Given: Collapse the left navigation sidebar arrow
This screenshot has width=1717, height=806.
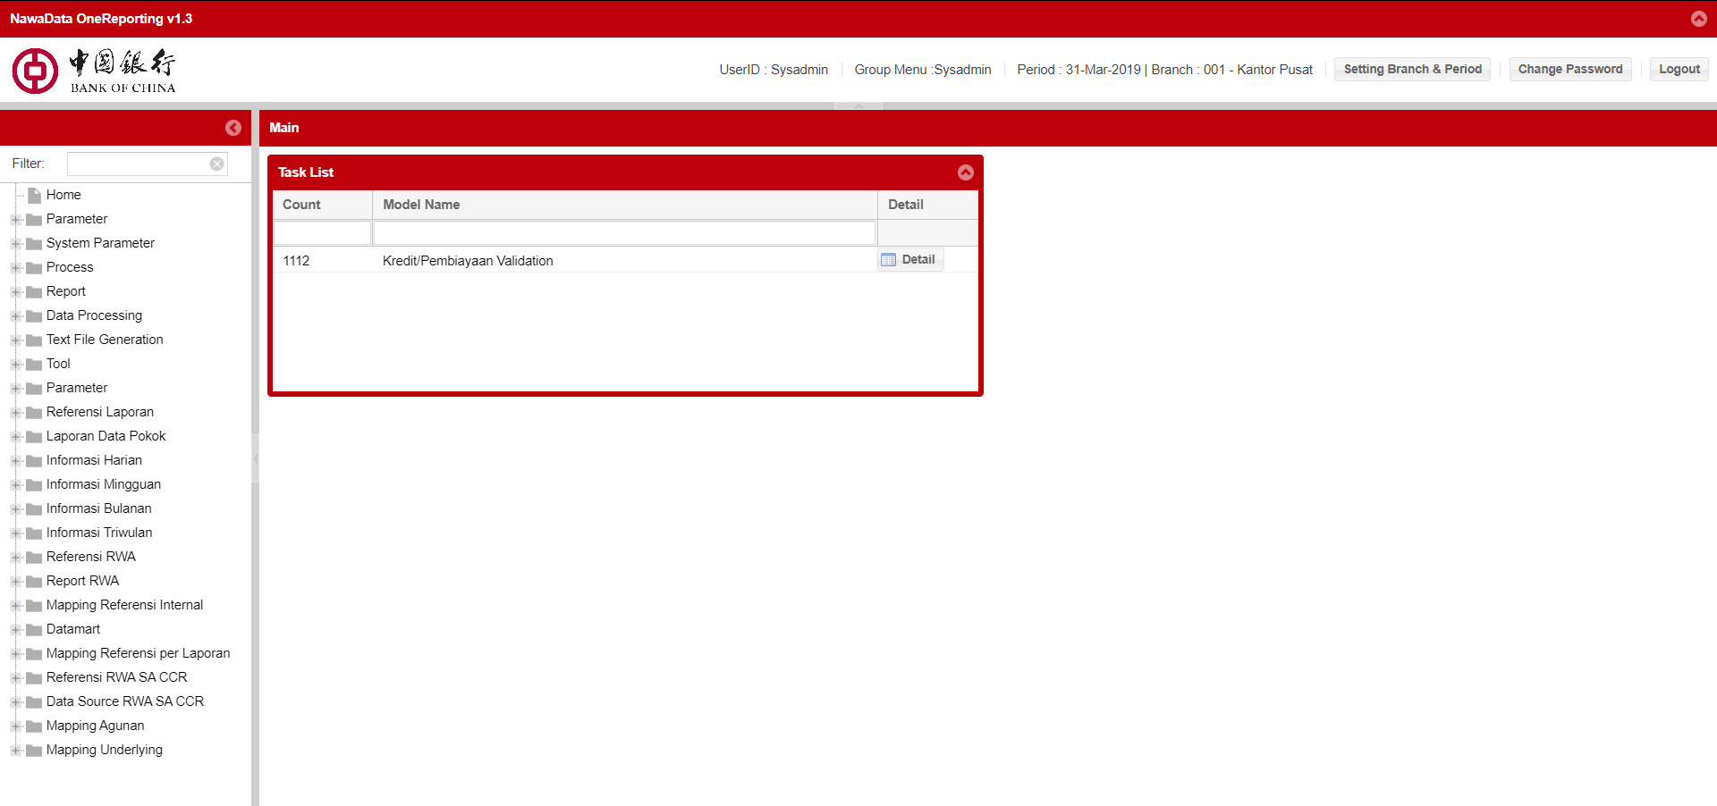Looking at the screenshot, I should tap(233, 128).
